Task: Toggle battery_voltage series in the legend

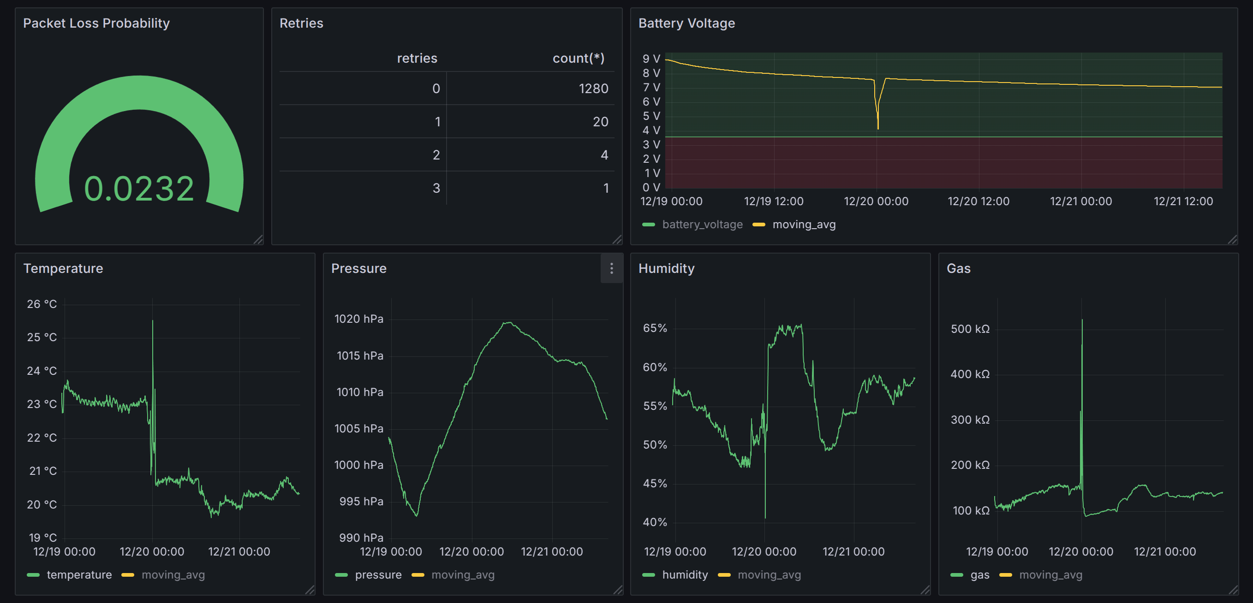Action: pyautogui.click(x=702, y=225)
